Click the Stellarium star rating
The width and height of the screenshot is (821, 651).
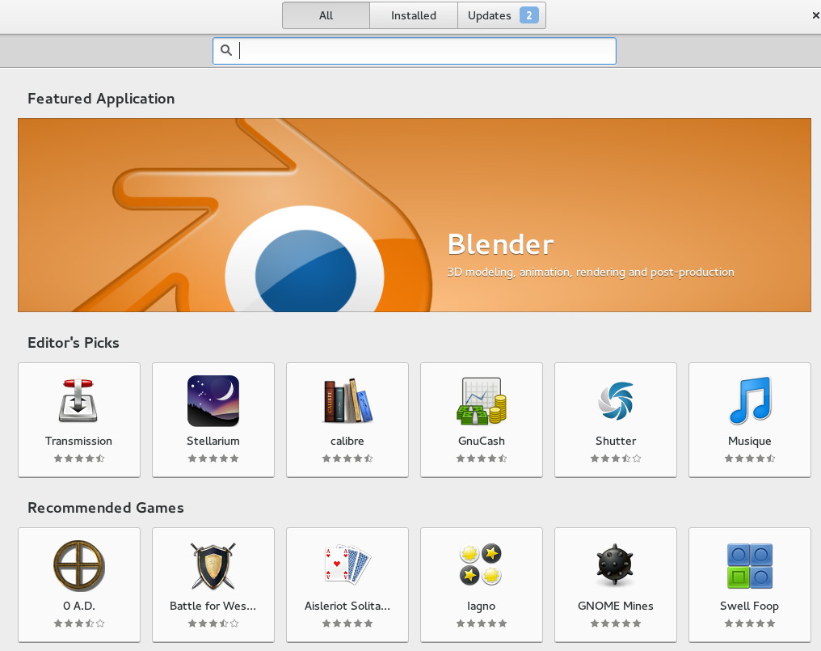(213, 459)
